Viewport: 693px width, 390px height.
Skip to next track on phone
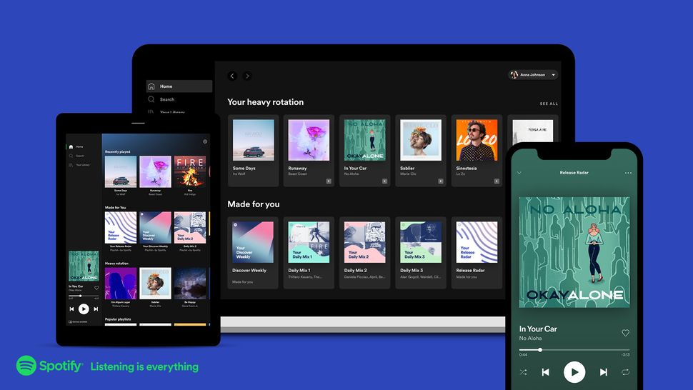(x=603, y=372)
